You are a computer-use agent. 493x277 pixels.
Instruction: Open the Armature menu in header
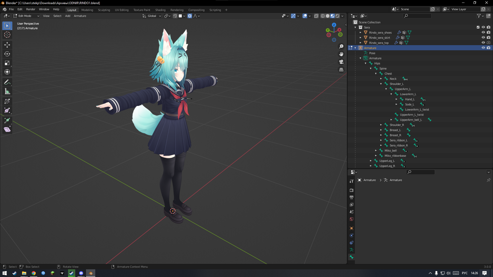80,16
